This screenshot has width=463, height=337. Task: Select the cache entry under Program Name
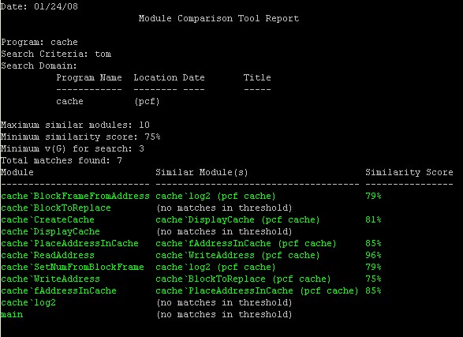69,101
